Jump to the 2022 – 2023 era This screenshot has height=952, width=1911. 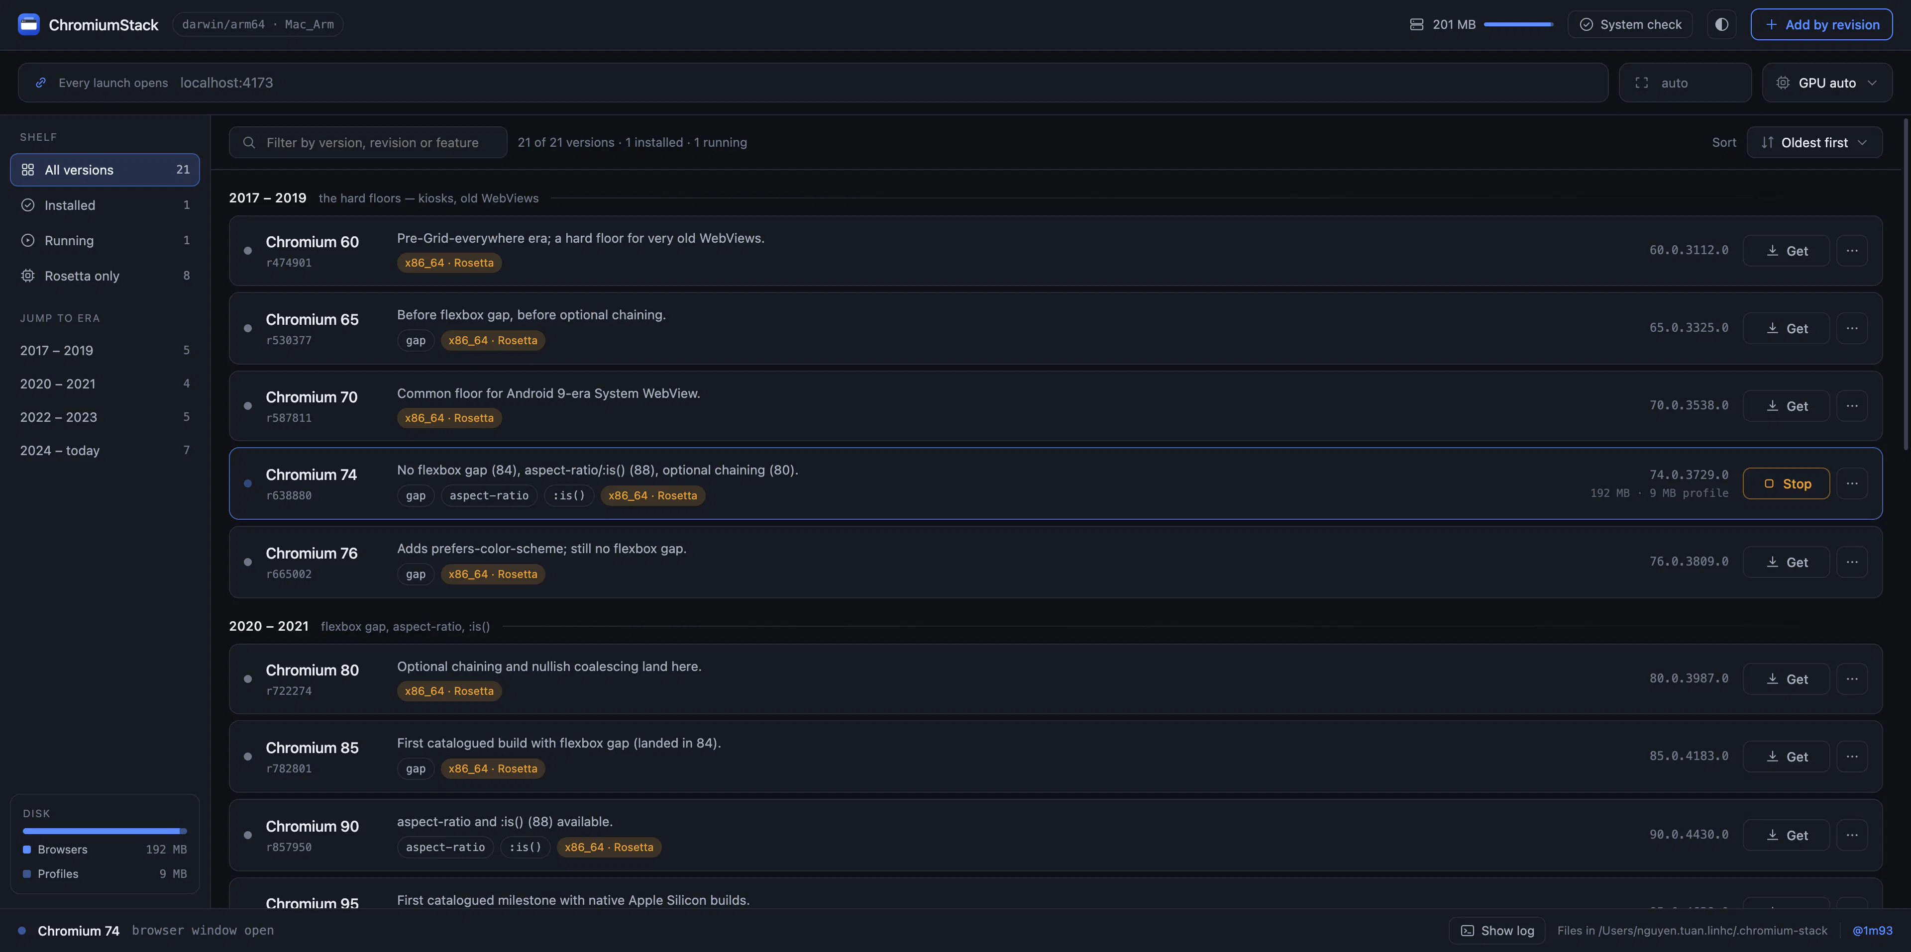(x=105, y=417)
